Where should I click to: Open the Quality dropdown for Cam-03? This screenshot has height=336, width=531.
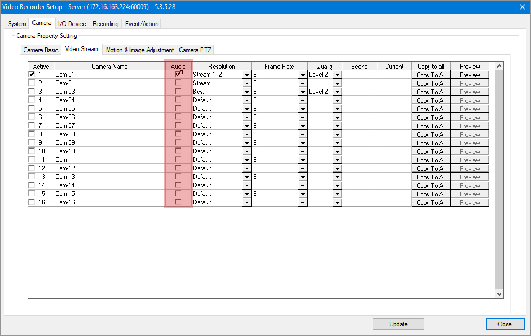point(337,92)
